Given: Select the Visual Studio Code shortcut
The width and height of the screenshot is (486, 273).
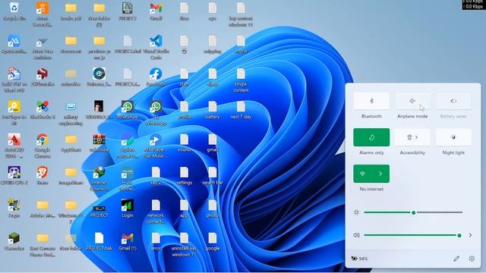Looking at the screenshot, I should (156, 47).
